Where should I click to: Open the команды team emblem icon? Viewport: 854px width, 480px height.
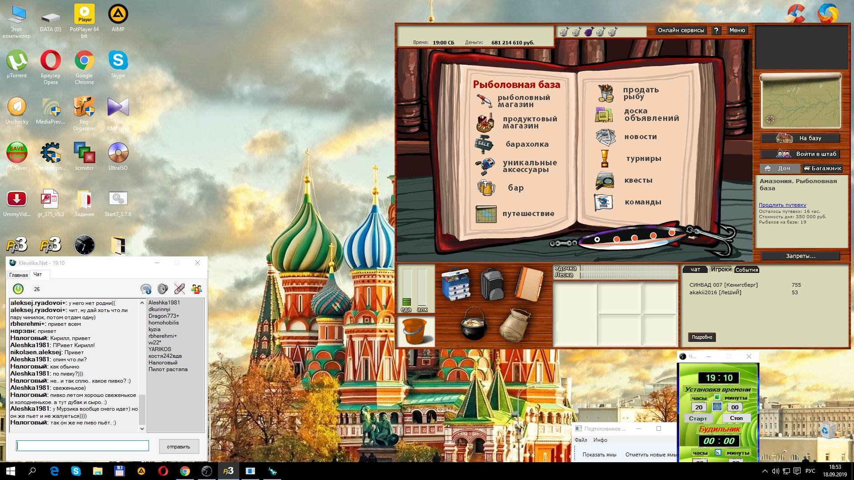(x=604, y=202)
